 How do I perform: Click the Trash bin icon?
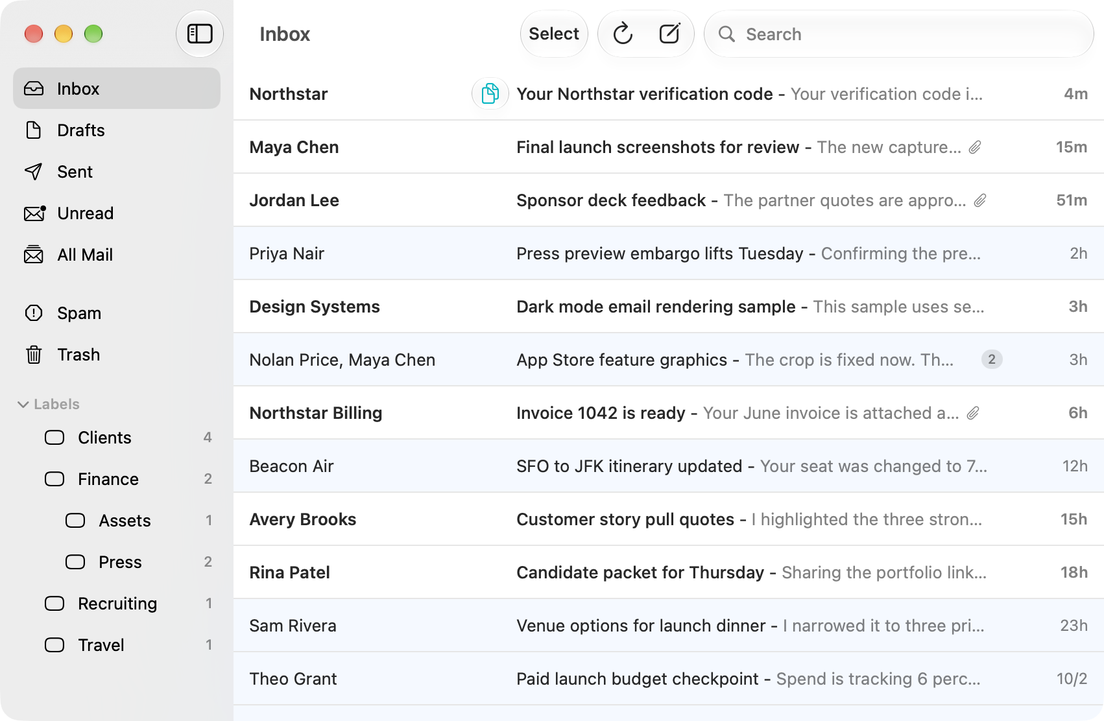coord(34,355)
